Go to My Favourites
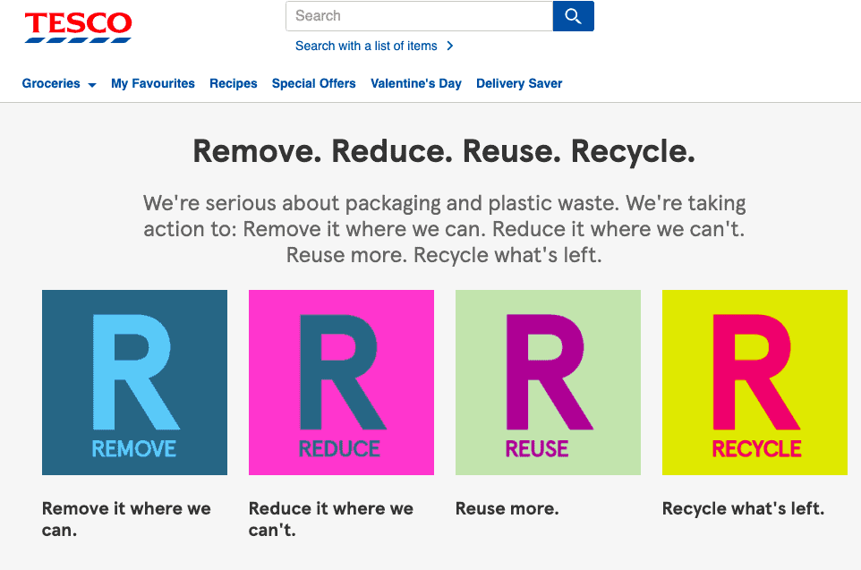Image resolution: width=861 pixels, height=570 pixels. [x=153, y=83]
